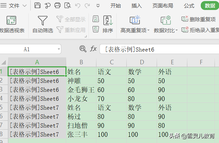The image size is (219, 143).
Task: Expand the 数据对比 dropdown arrow
Action: click(177, 30)
